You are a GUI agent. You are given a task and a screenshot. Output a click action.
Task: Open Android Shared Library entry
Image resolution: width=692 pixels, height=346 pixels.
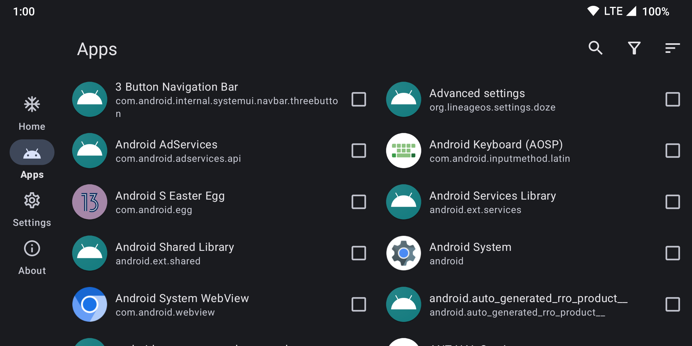click(x=175, y=253)
